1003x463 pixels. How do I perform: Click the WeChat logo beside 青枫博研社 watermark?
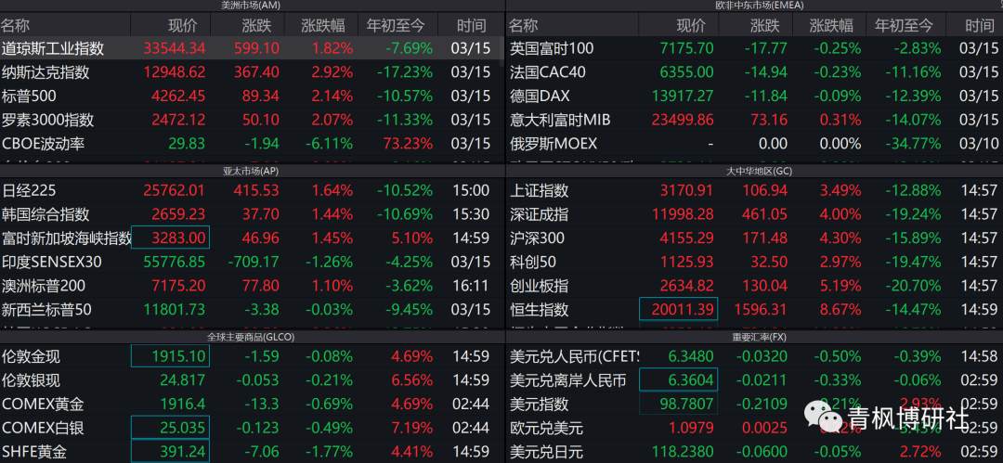point(822,417)
